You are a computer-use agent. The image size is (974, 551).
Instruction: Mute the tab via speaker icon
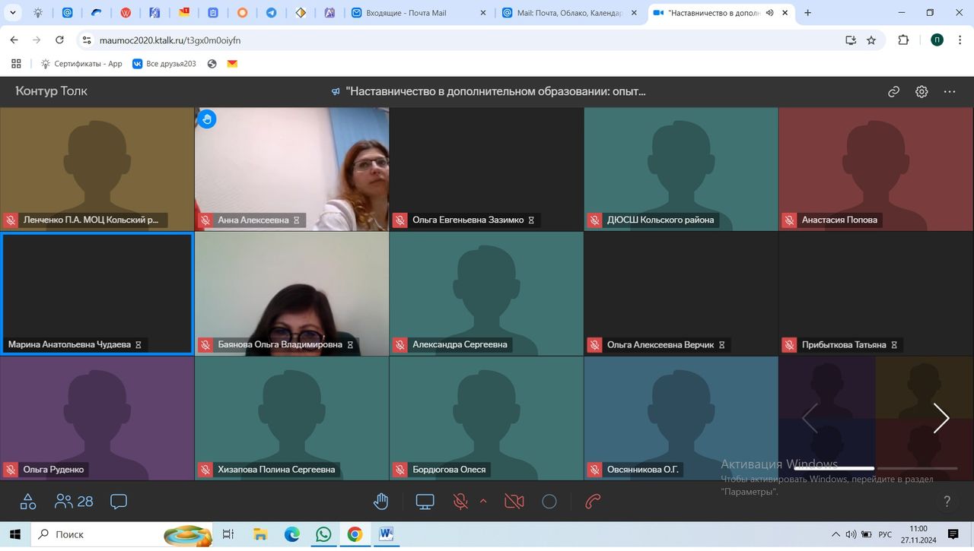(x=770, y=13)
